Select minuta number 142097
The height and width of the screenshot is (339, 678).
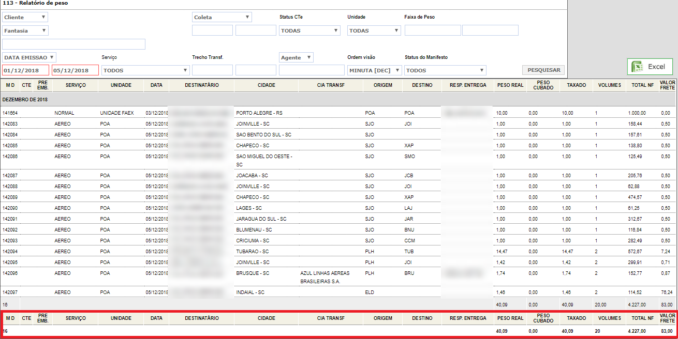[10, 292]
